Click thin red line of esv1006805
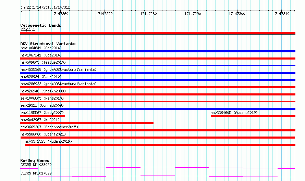The height and width of the screenshot is (181, 305). coord(158,102)
